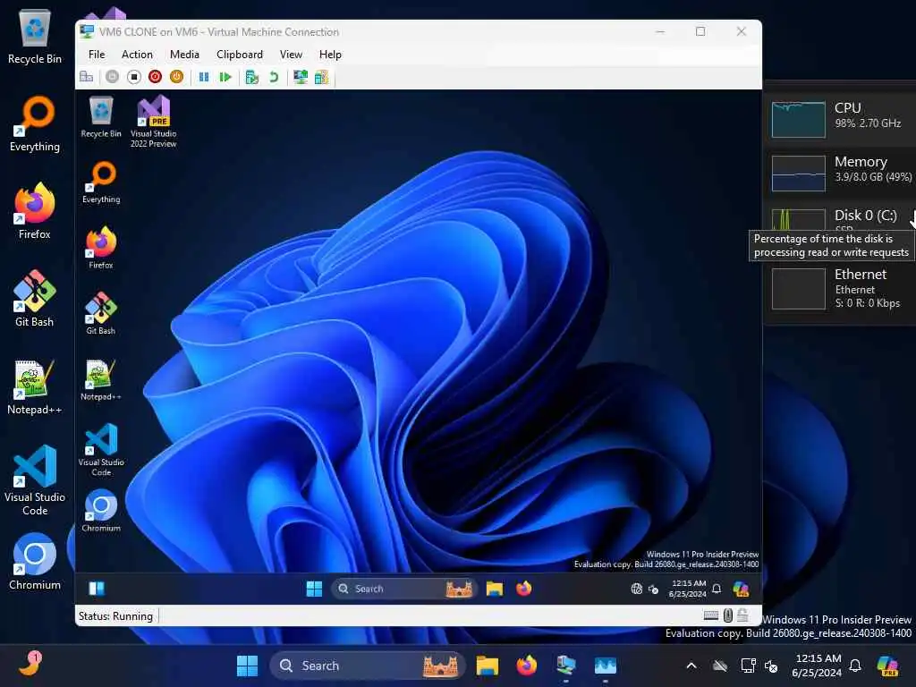Select the Ethernet performance entry
The image size is (916, 687).
point(841,289)
